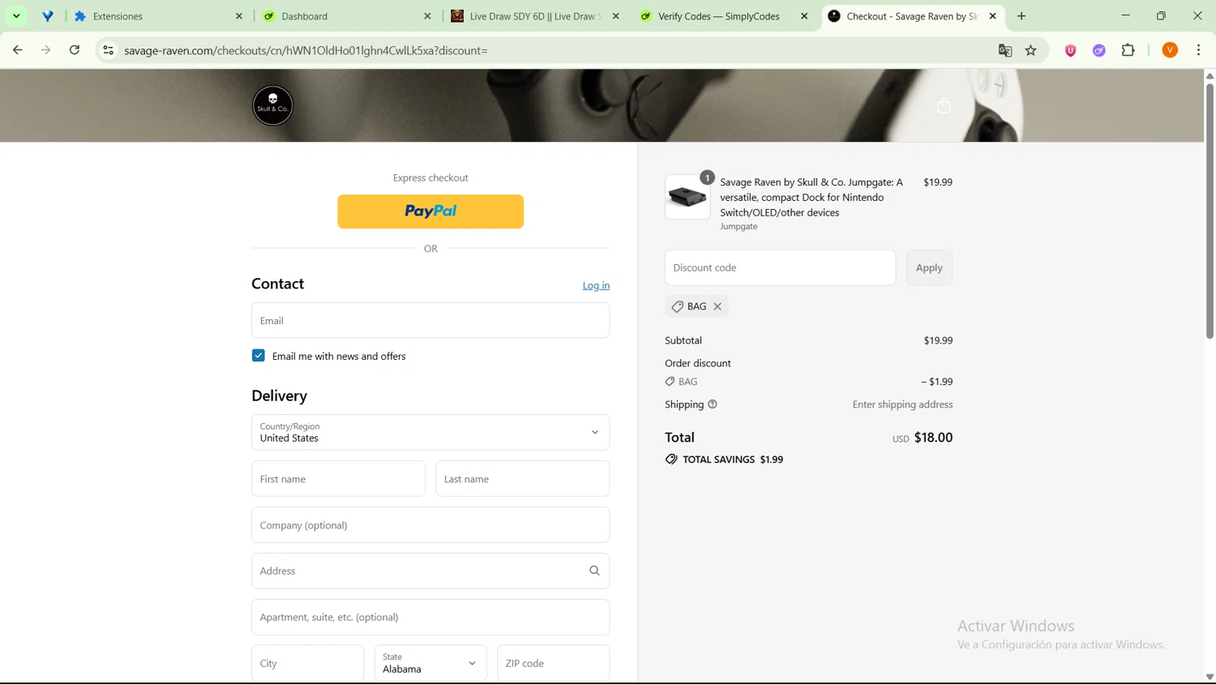
Task: Reload the checkout page
Action: [75, 50]
